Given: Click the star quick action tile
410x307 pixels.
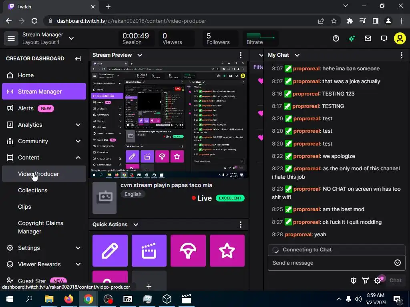Looking at the screenshot, I should [x=227, y=251].
